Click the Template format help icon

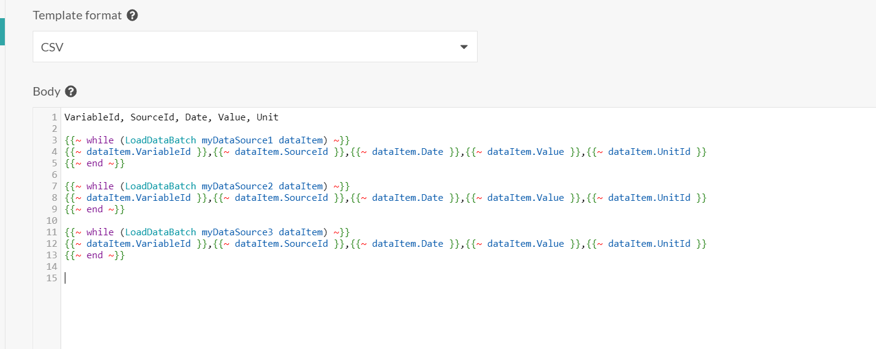[x=133, y=16]
